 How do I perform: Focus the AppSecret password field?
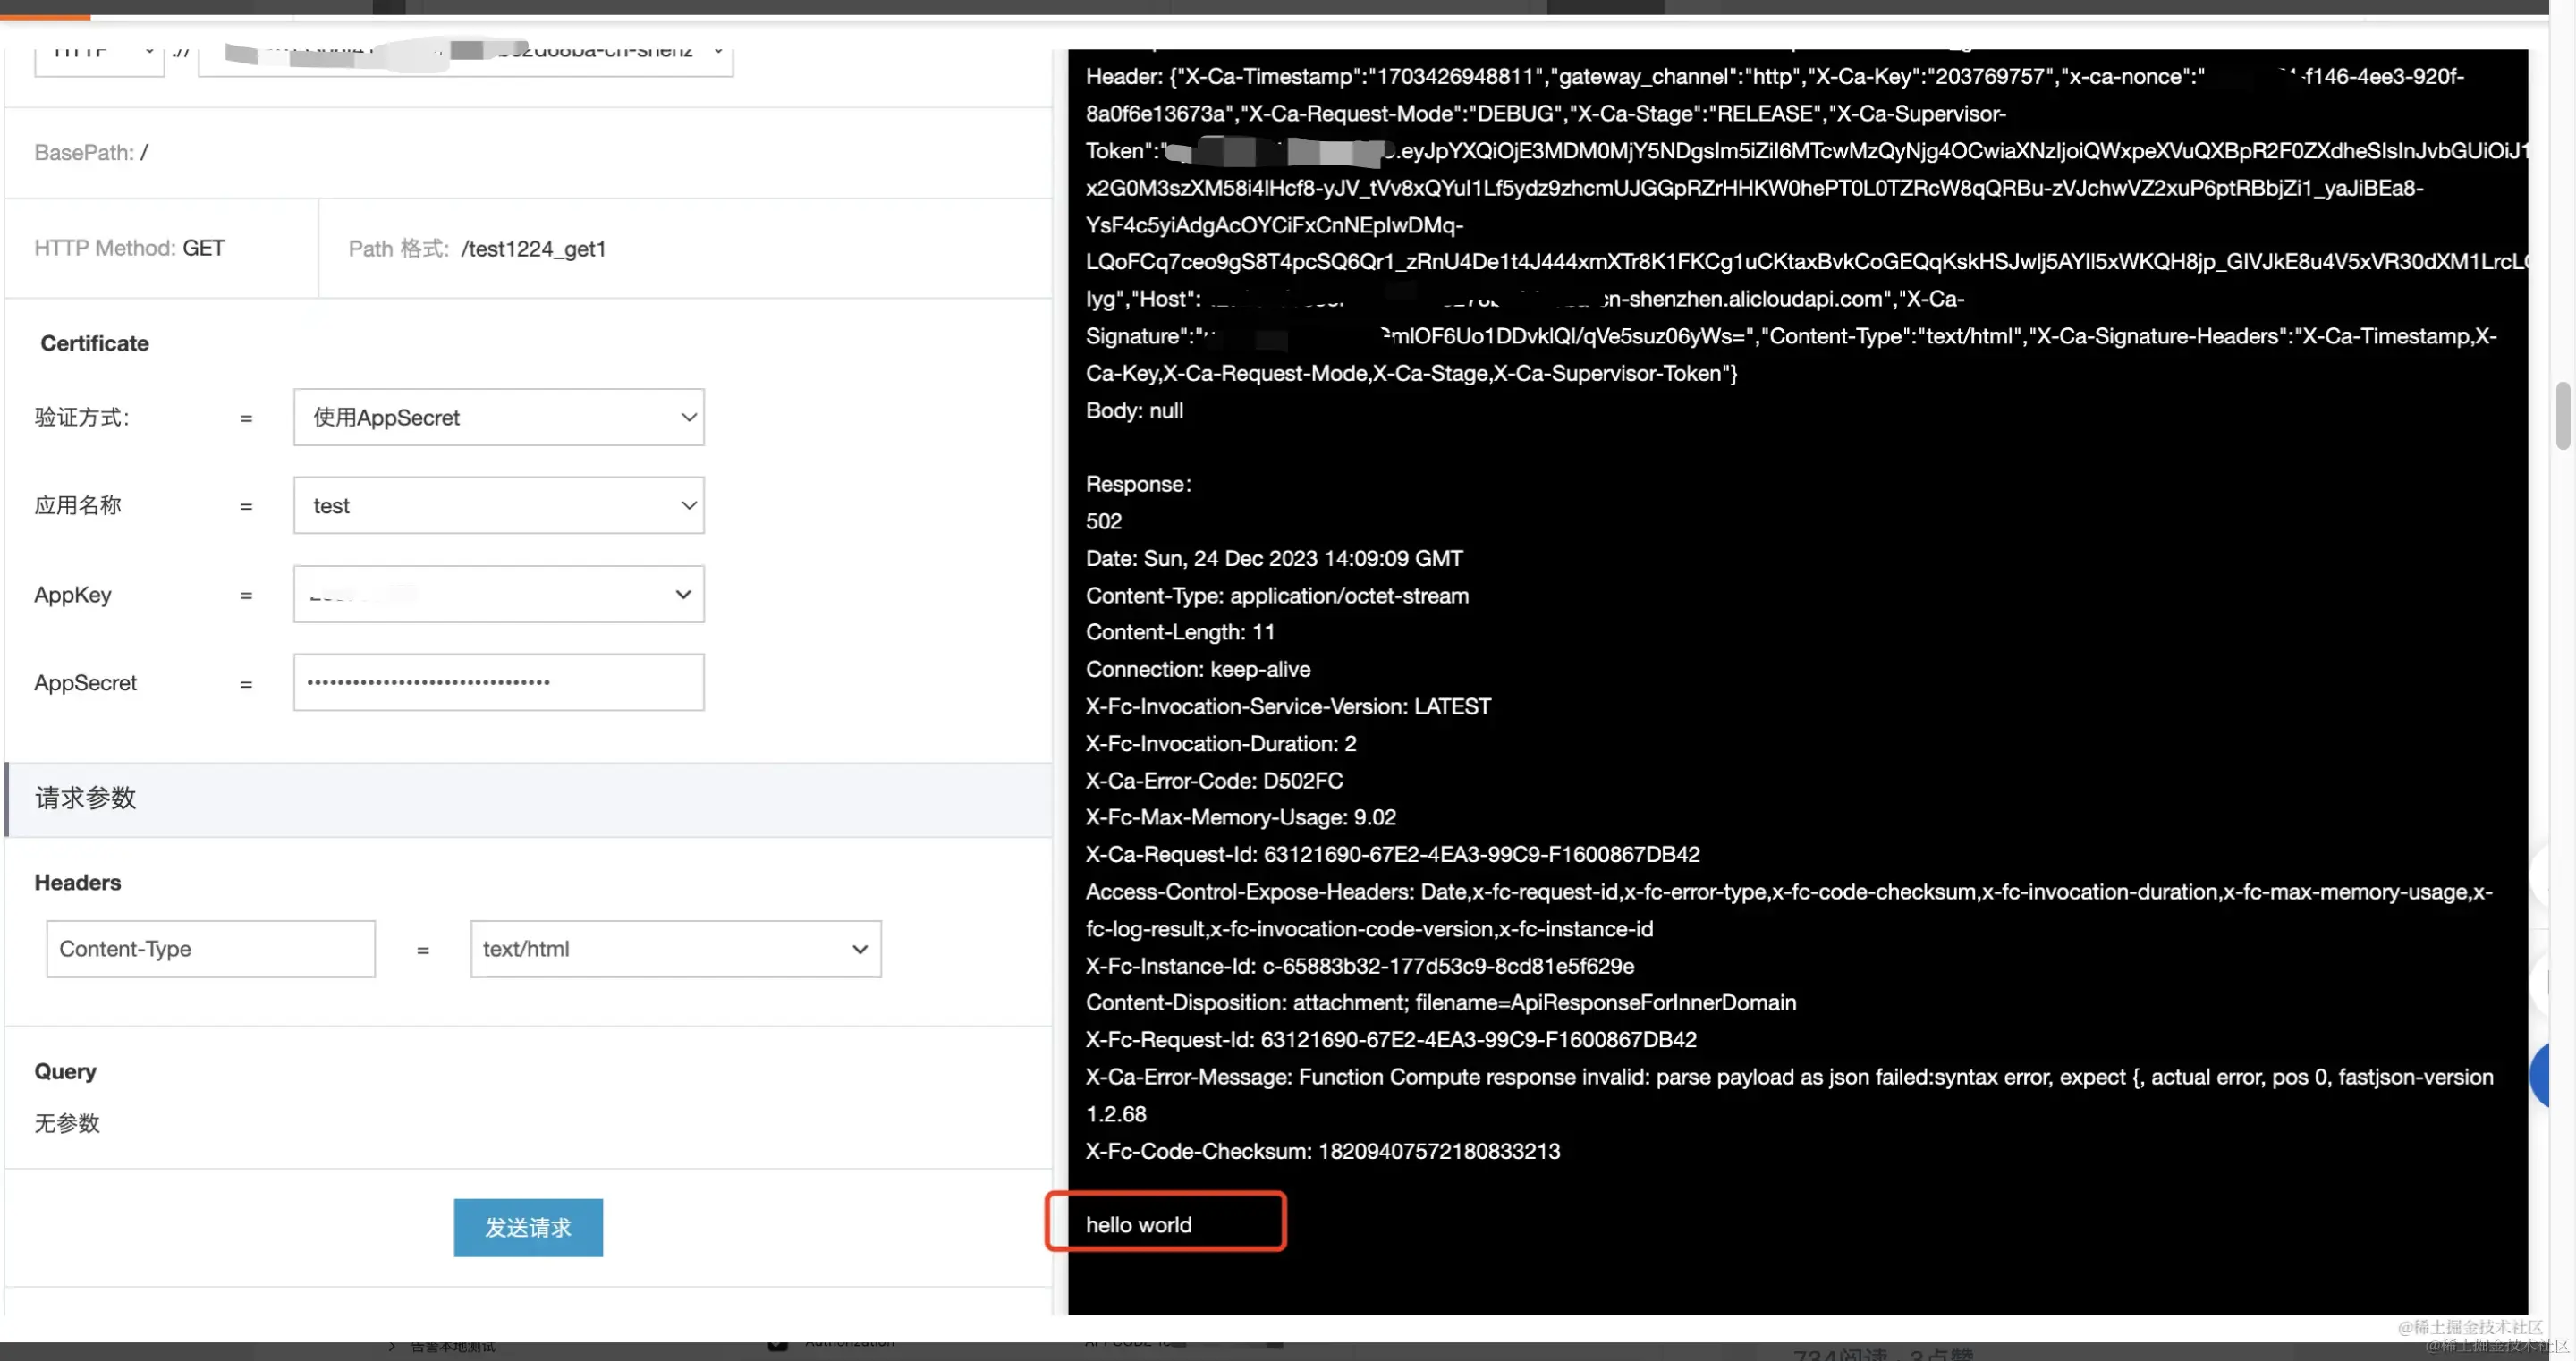click(x=498, y=683)
